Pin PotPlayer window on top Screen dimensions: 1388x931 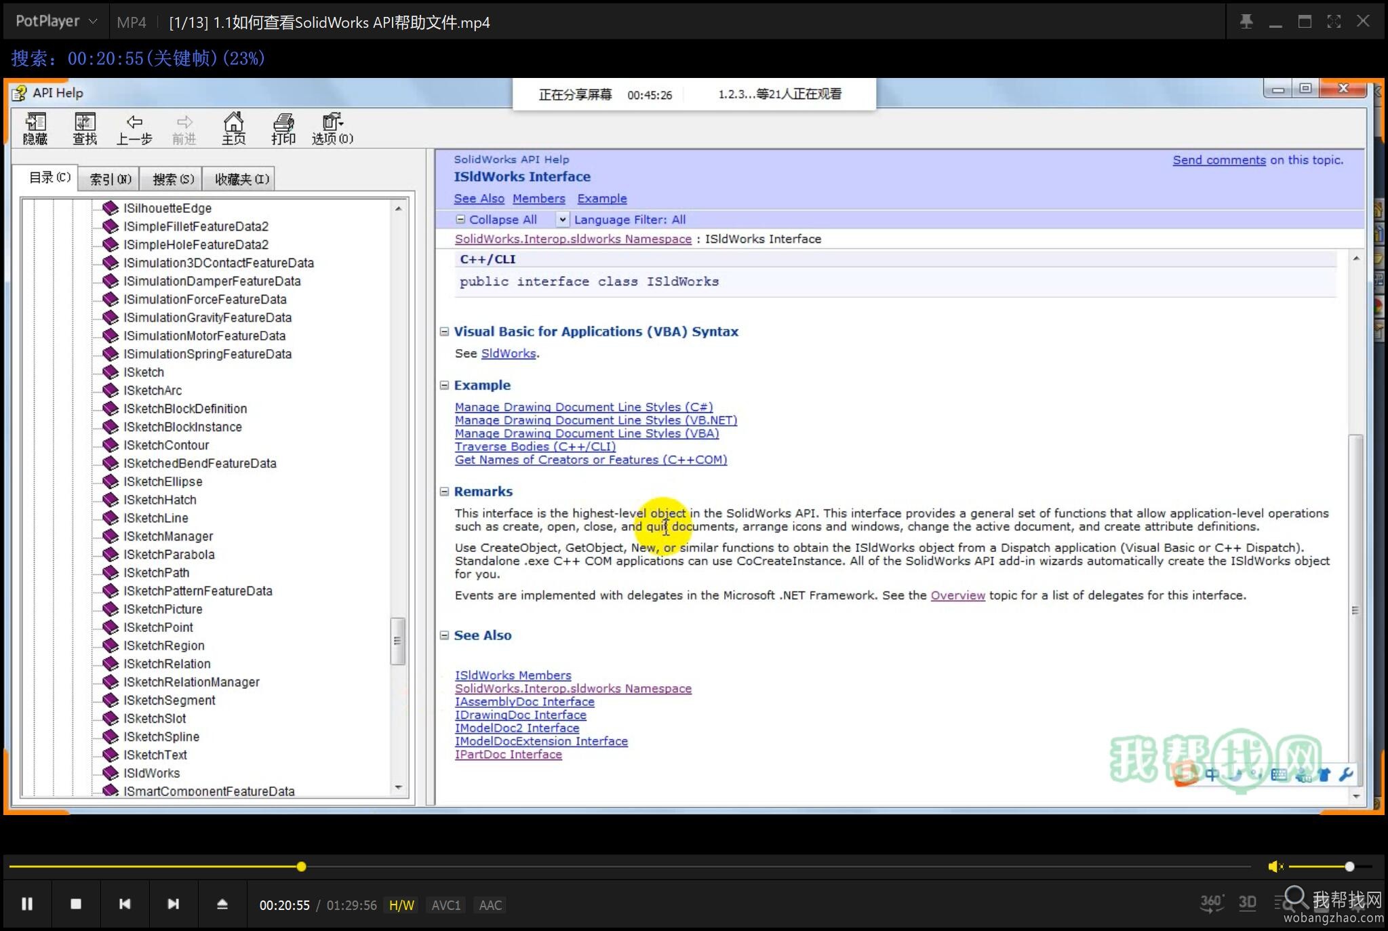coord(1246,22)
